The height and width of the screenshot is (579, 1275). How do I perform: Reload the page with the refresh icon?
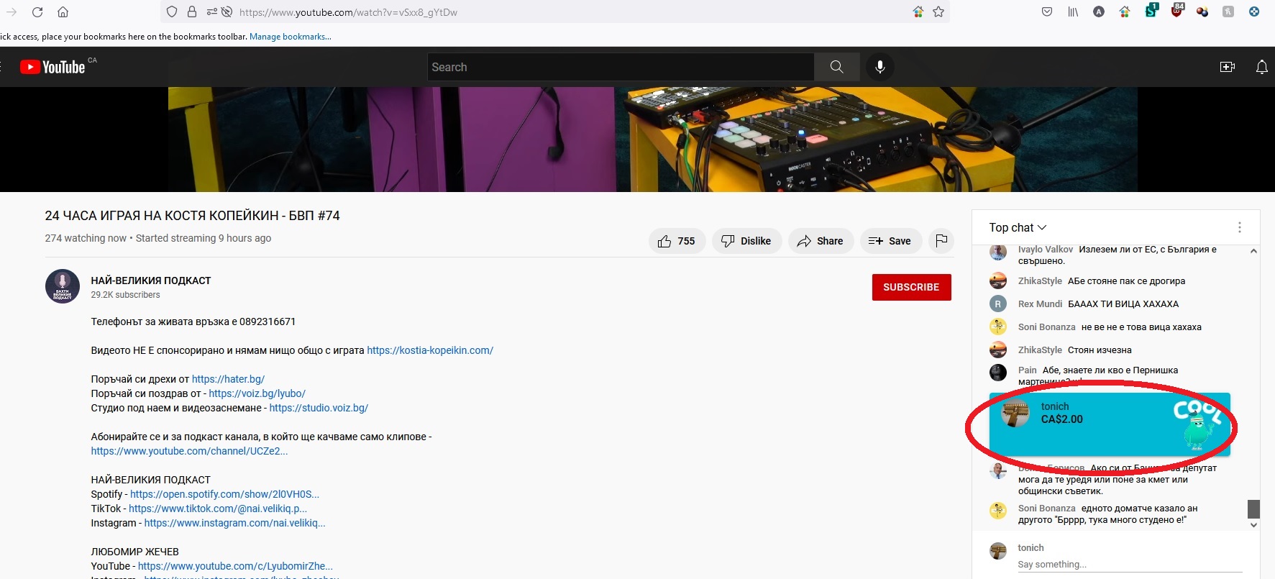tap(37, 12)
